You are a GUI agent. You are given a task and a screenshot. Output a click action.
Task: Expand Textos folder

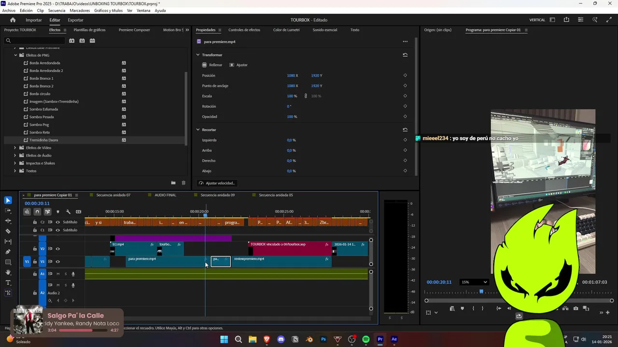15,171
